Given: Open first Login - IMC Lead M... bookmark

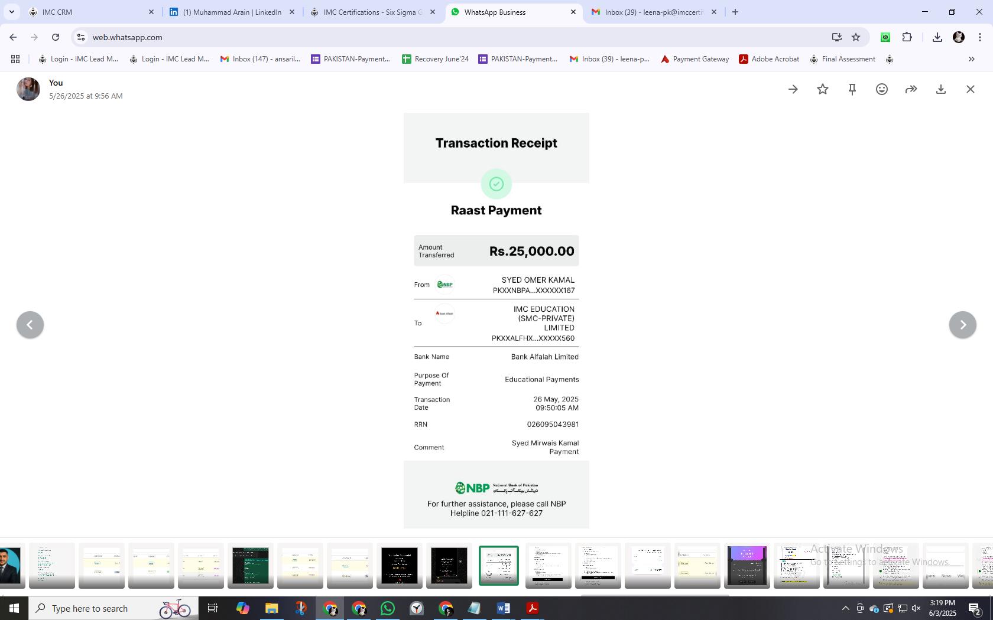Looking at the screenshot, I should pyautogui.click(x=78, y=59).
